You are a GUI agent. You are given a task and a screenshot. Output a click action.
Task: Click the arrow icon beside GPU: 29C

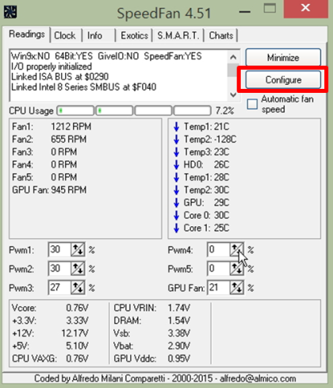(176, 203)
